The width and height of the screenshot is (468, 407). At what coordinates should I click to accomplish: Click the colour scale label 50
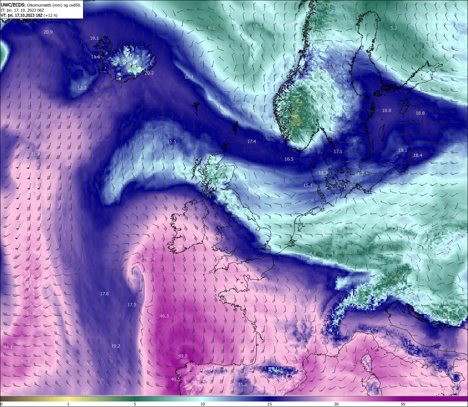tap(403, 404)
